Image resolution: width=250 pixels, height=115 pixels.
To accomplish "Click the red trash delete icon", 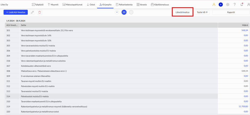I will coord(40,12).
